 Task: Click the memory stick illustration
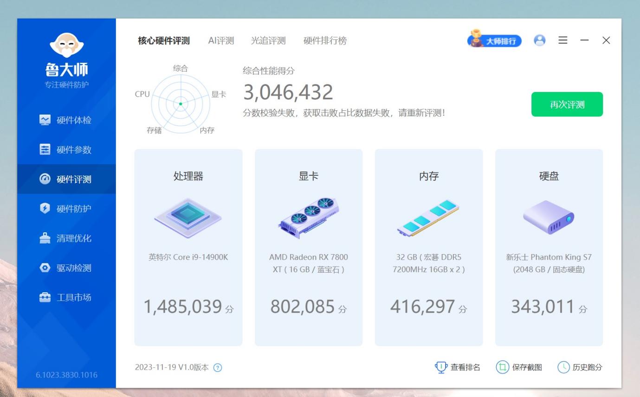click(x=428, y=218)
